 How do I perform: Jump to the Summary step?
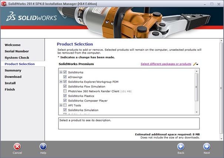[x=13, y=70]
